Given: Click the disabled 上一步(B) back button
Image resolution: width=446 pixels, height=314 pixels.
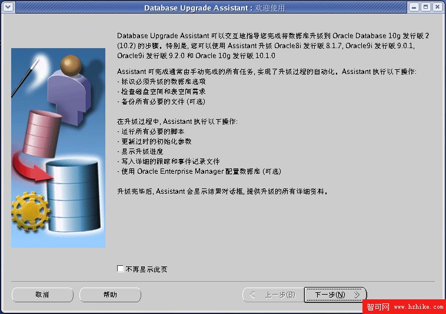Looking at the screenshot, I should tap(274, 295).
